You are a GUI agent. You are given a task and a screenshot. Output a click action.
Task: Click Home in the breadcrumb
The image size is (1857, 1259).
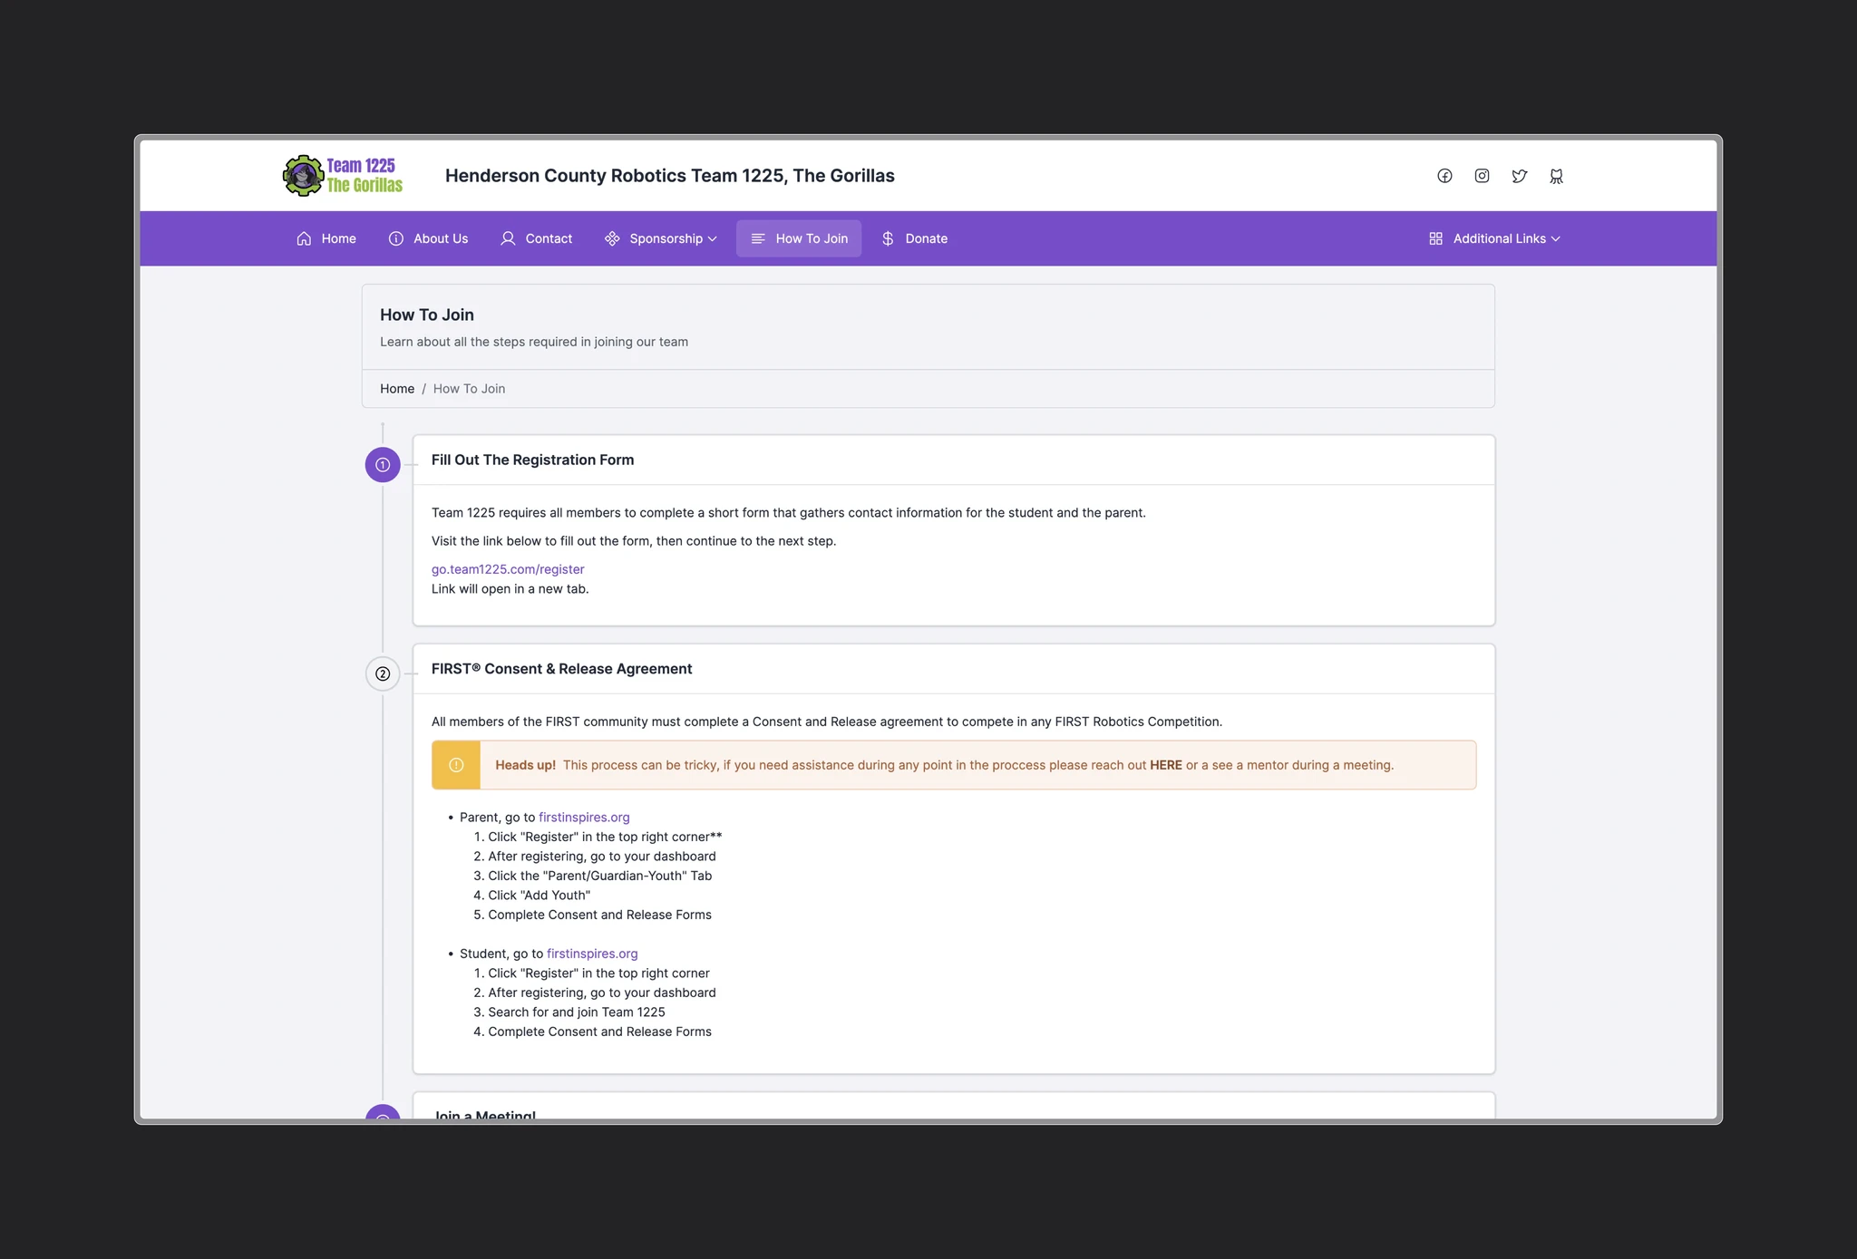pos(397,388)
